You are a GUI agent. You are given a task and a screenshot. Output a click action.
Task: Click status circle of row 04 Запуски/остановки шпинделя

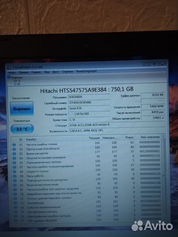[x=14, y=158]
